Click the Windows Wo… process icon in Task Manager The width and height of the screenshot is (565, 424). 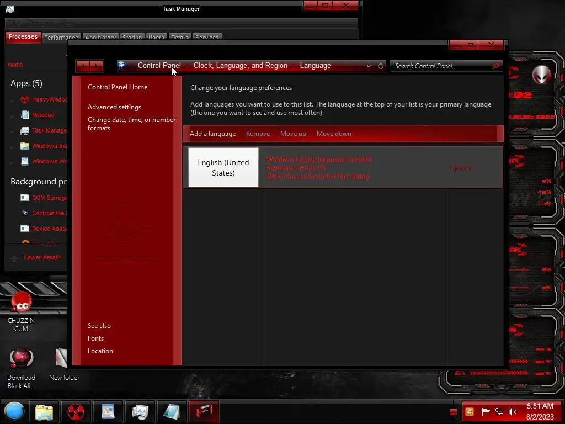25,161
